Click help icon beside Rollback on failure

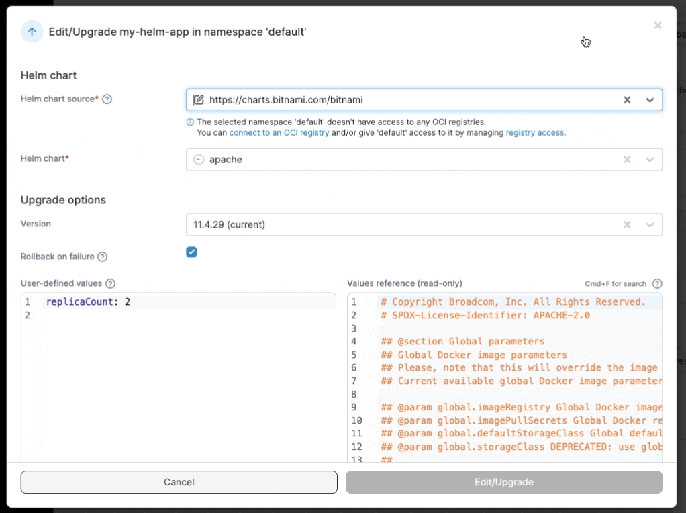tap(103, 256)
